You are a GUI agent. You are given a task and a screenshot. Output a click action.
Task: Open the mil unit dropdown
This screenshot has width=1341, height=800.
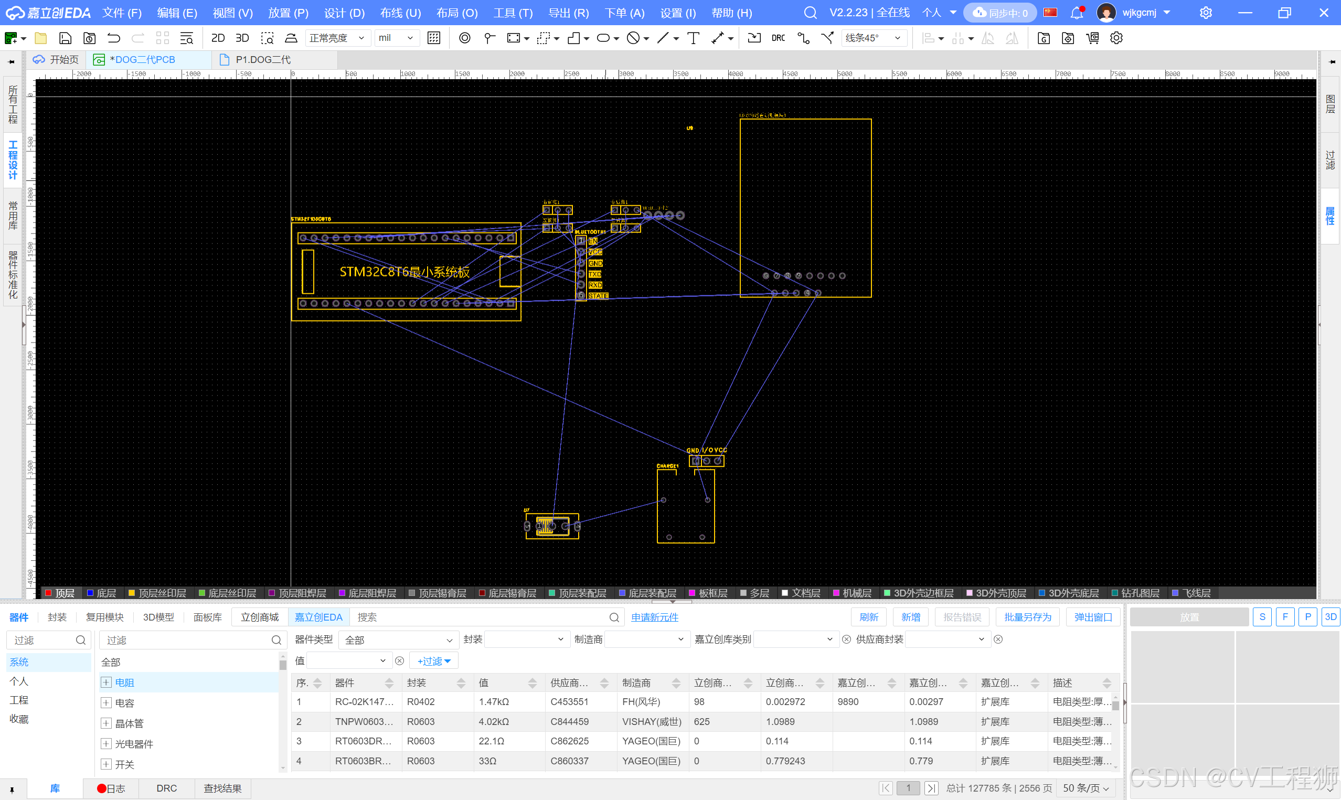pyautogui.click(x=396, y=38)
